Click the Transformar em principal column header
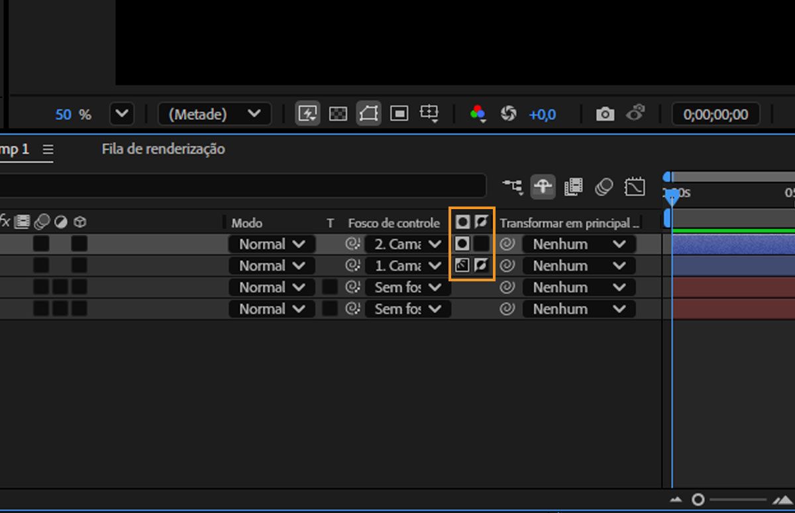Screen dimensions: 795x513 [x=570, y=223]
